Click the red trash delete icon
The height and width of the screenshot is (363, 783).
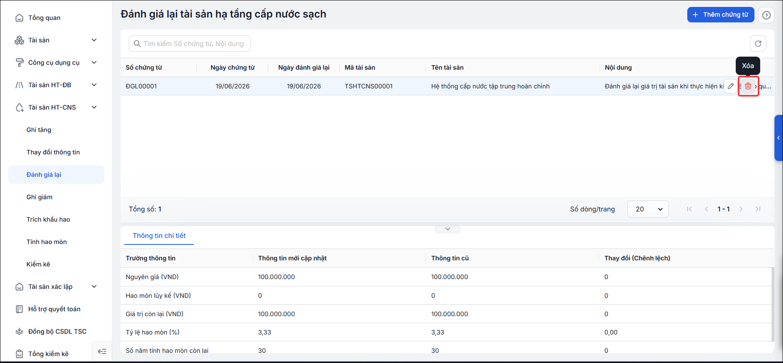click(748, 86)
